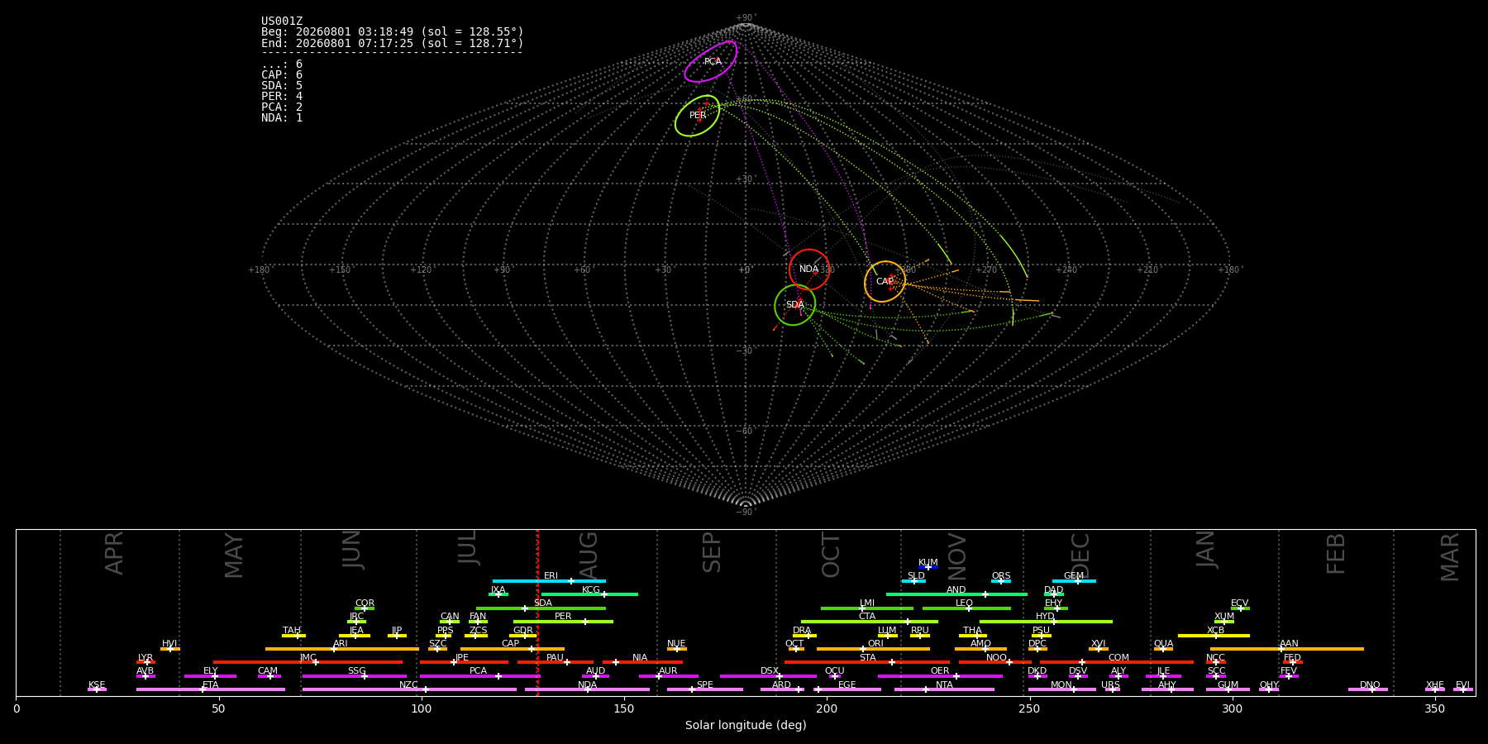Select the ORI shower bar
Image resolution: width=1488 pixels, height=744 pixels.
point(873,649)
